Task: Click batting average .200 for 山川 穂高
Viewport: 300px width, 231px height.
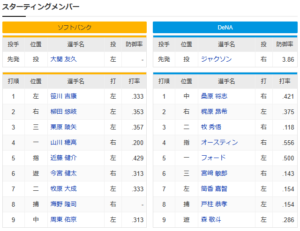Action: [x=137, y=143]
